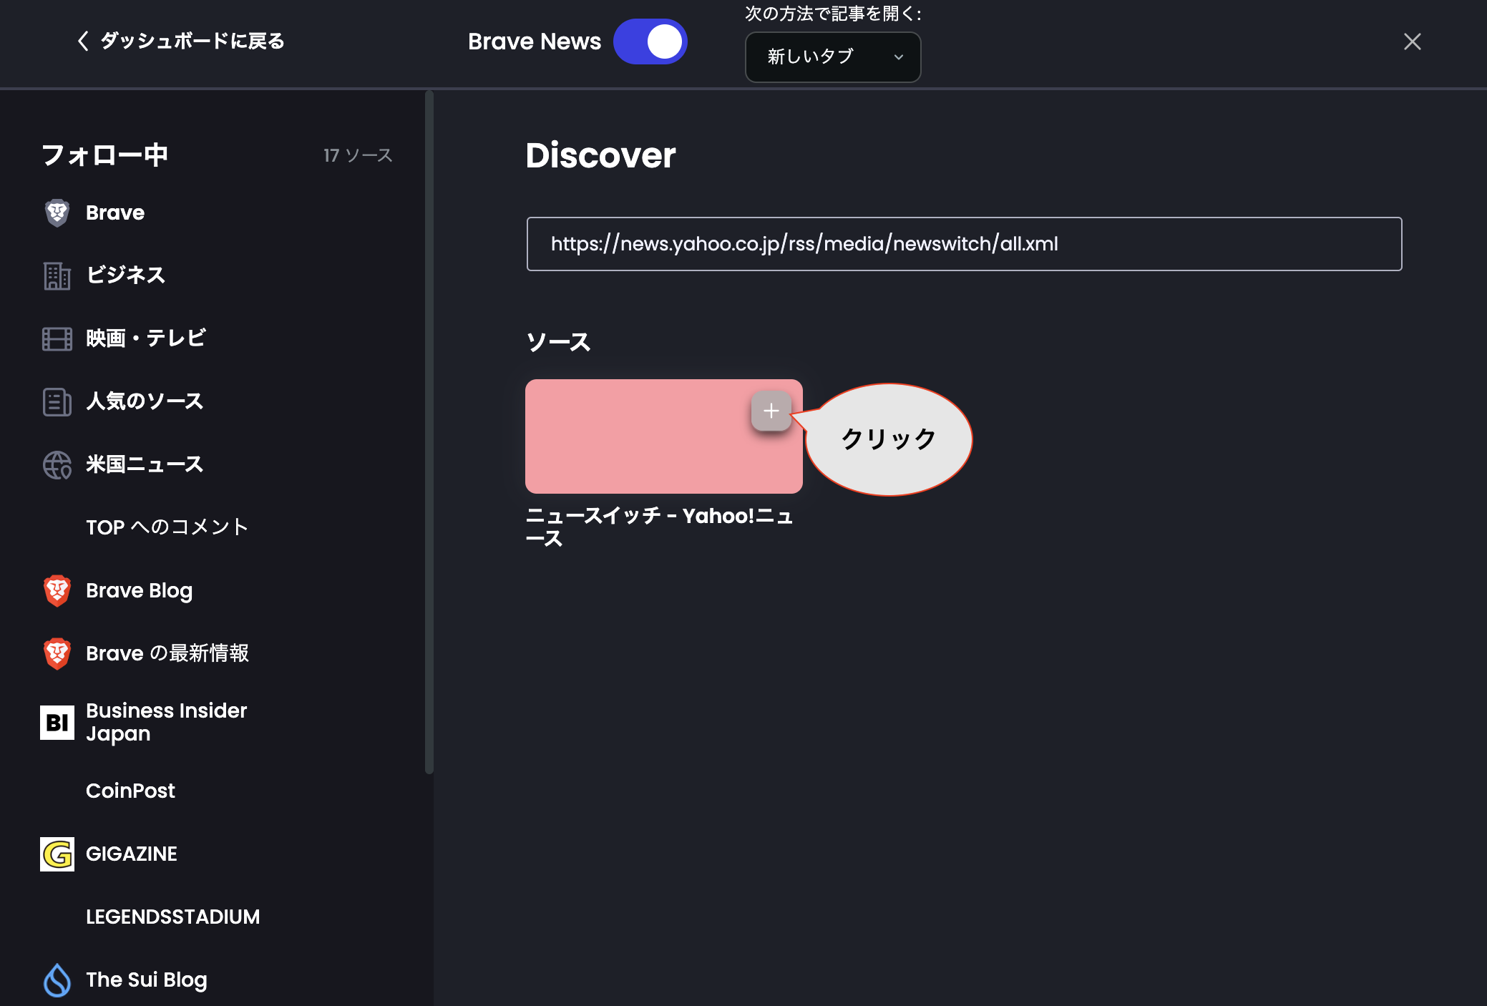This screenshot has height=1006, width=1487.
Task: Click the Discover heading
Action: click(x=600, y=155)
